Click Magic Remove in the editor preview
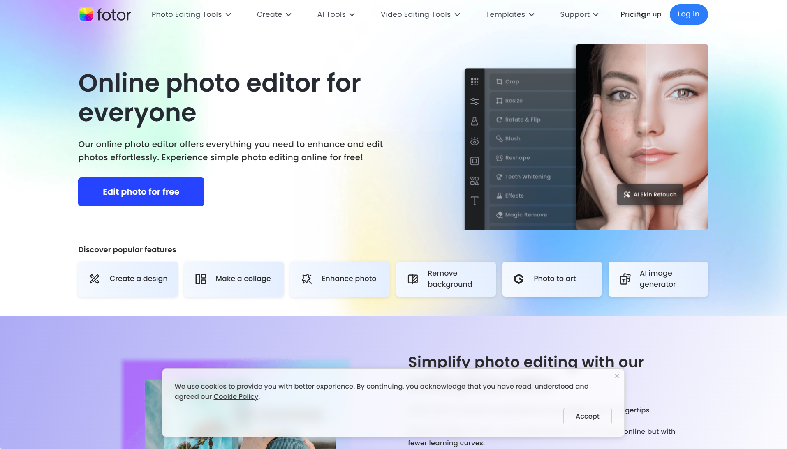 [532, 215]
